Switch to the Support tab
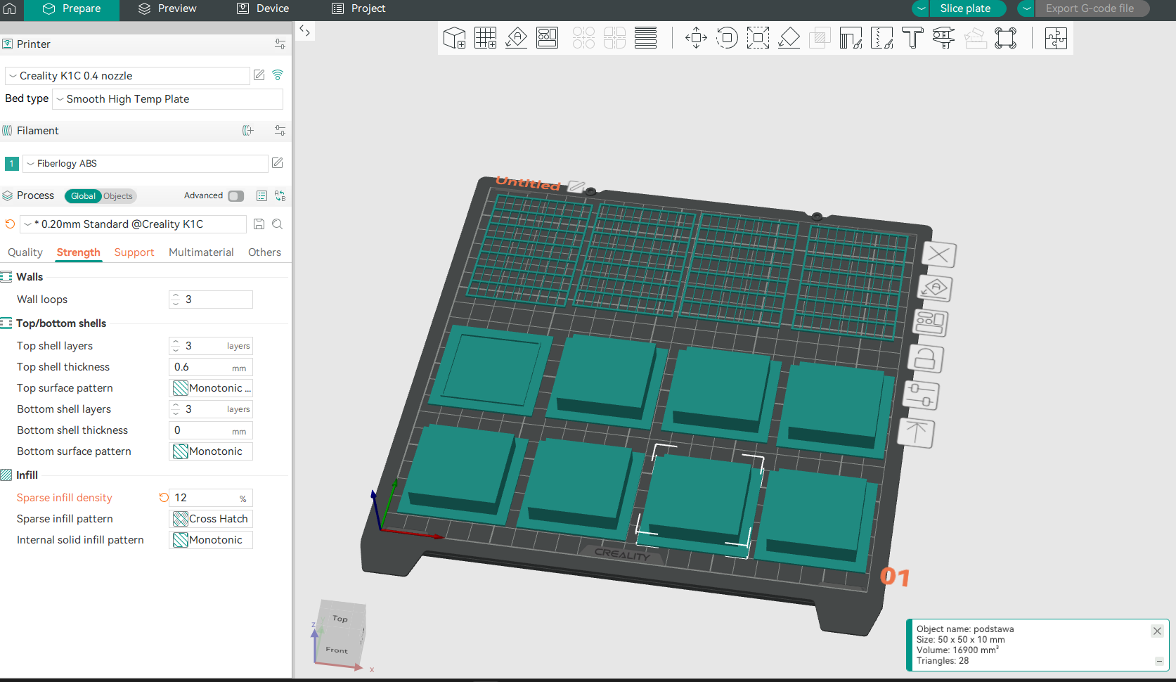Viewport: 1176px width, 682px height. (134, 252)
